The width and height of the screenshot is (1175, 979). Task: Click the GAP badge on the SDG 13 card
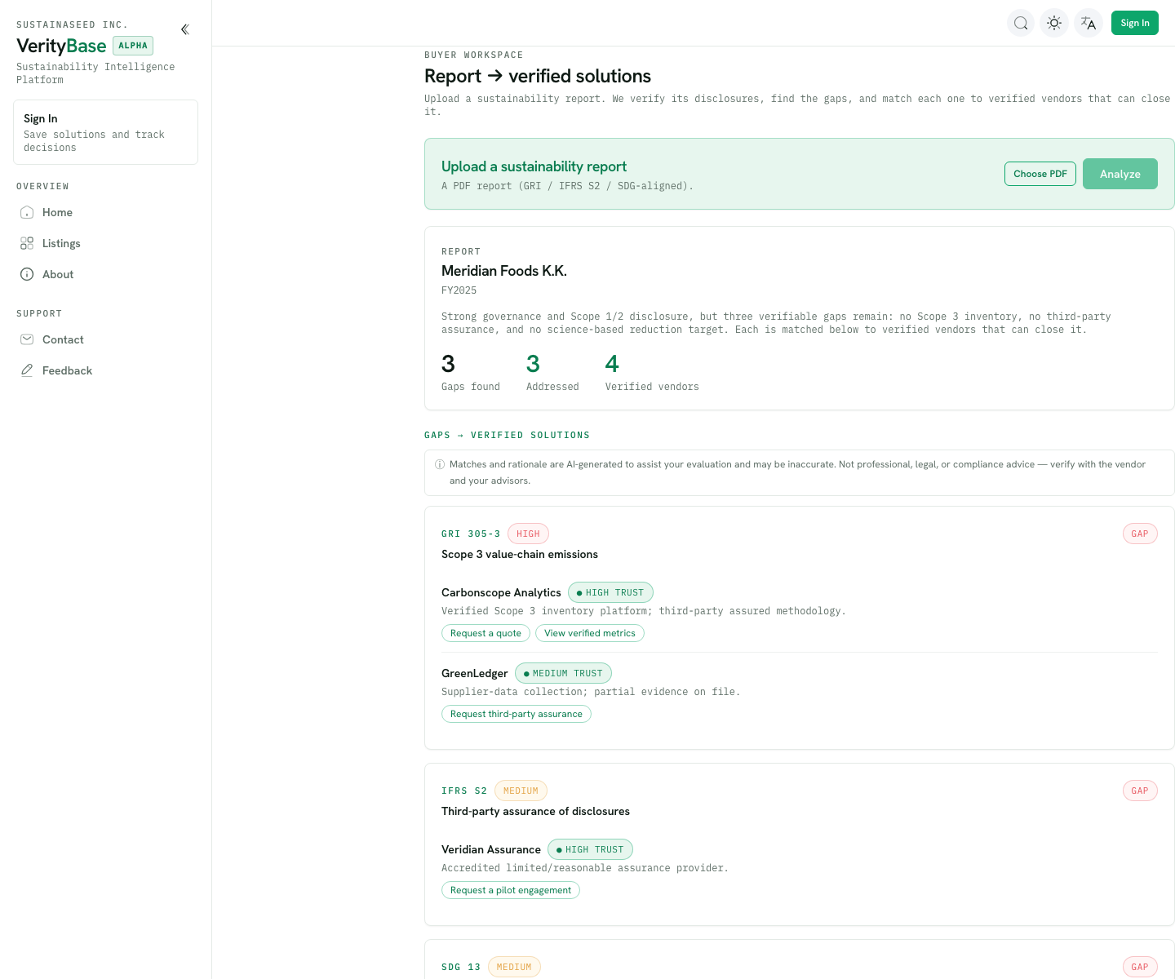pos(1140,967)
